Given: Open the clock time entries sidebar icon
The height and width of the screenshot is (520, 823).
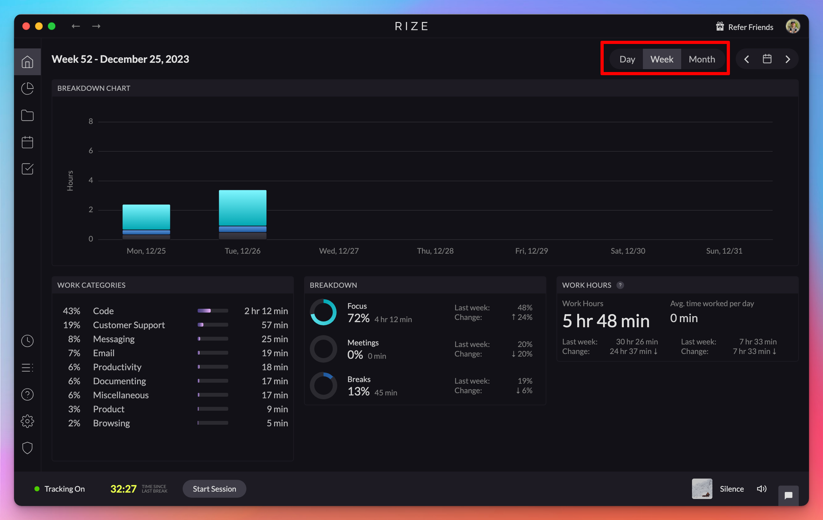Looking at the screenshot, I should (x=27, y=341).
